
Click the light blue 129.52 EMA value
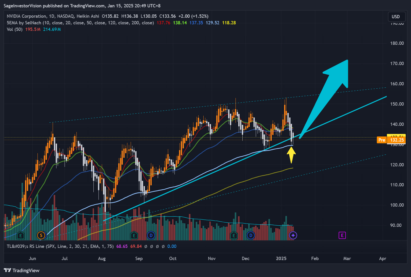point(212,23)
